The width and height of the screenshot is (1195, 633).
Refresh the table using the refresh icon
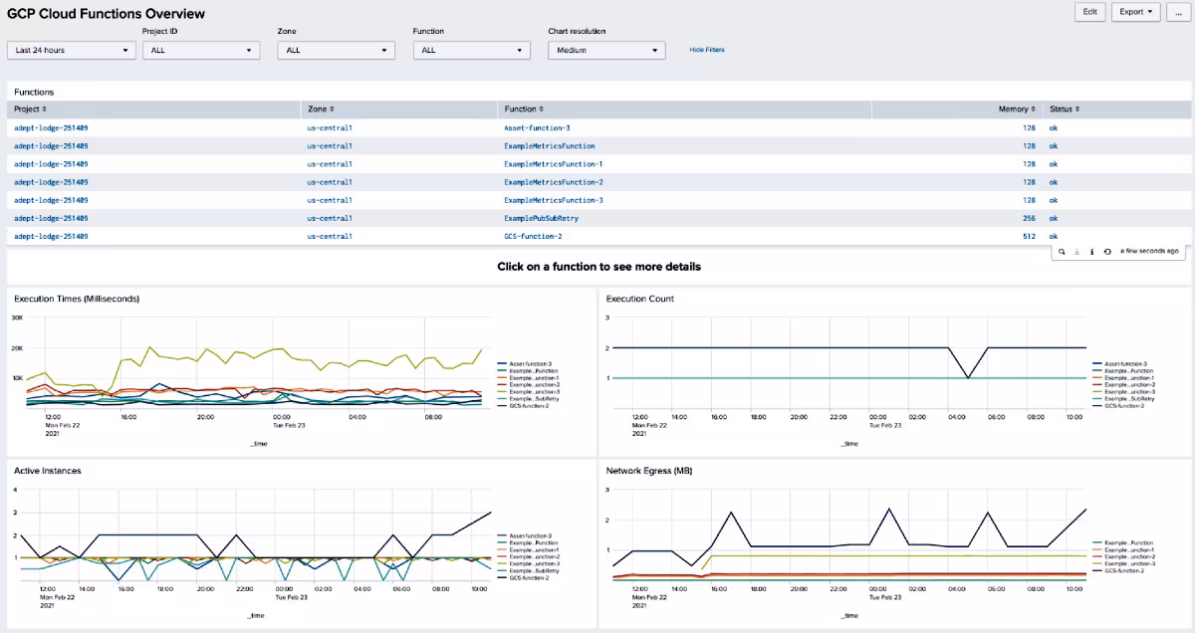(1107, 252)
